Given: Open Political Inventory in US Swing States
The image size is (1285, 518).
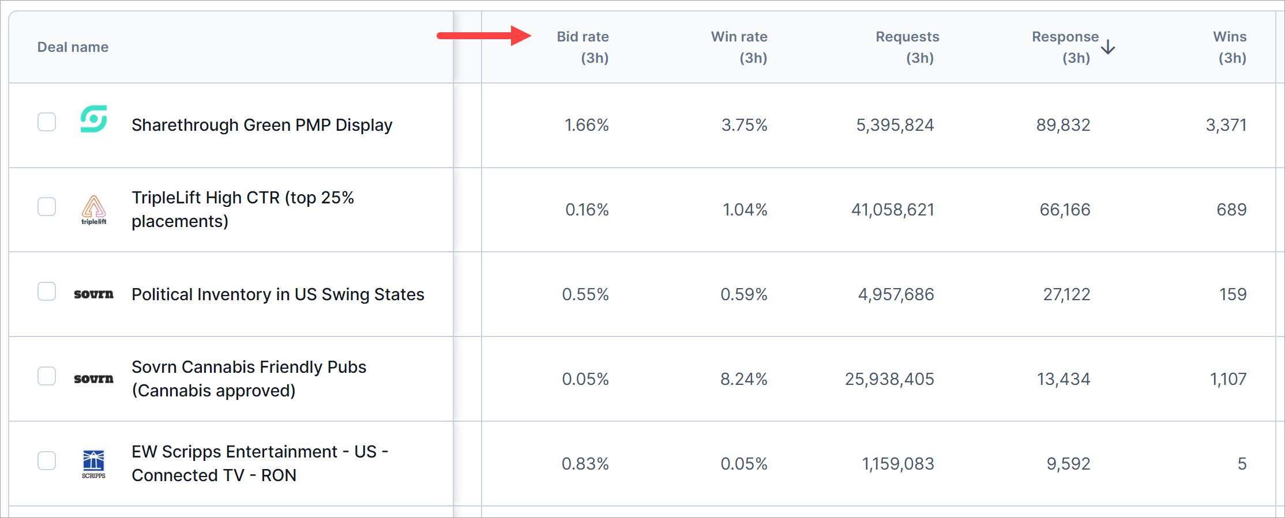Looking at the screenshot, I should (277, 294).
